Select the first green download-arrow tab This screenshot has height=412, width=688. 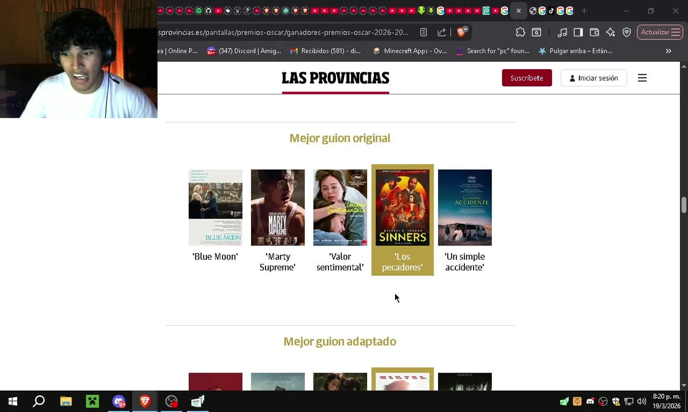tap(421, 10)
